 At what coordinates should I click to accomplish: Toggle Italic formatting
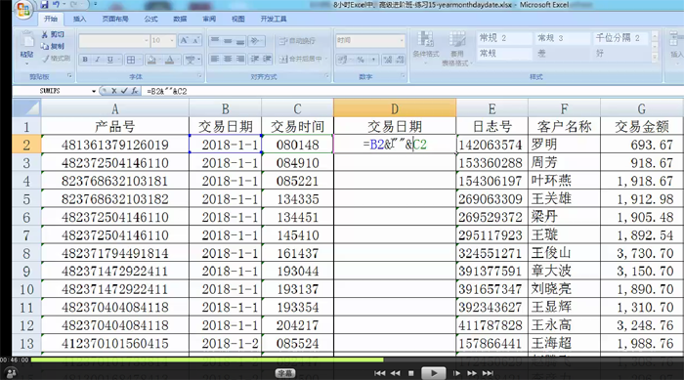[98, 60]
